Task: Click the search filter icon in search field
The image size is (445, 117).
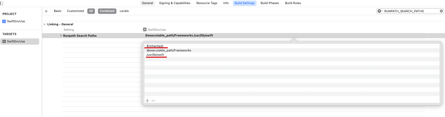Action: coord(379,11)
